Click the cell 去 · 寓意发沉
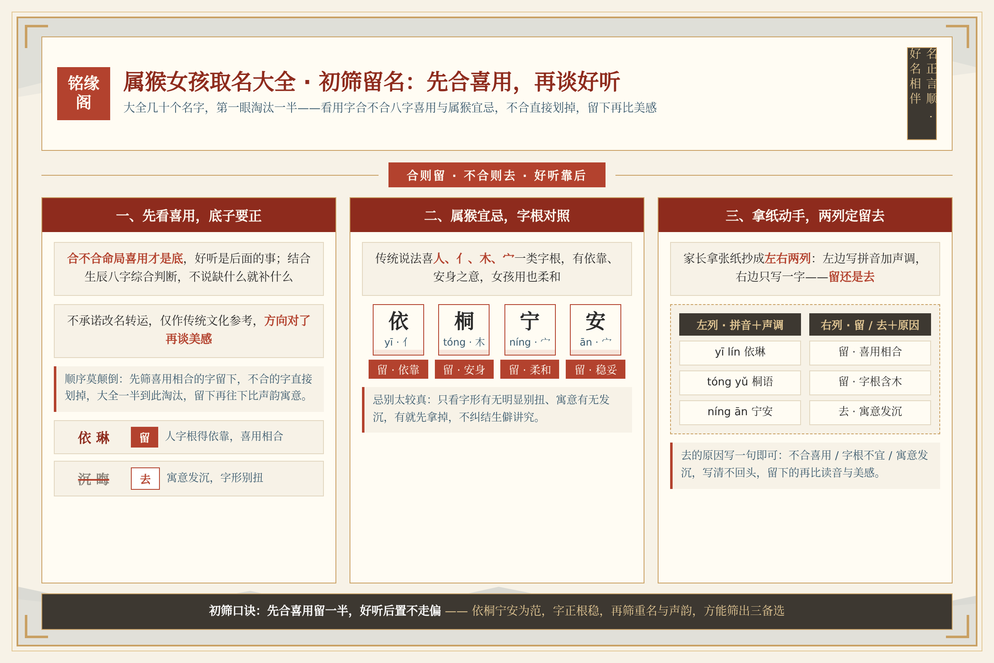The height and width of the screenshot is (663, 994). point(870,412)
